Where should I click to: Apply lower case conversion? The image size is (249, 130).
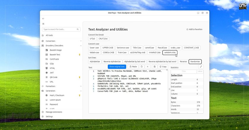click(94, 48)
